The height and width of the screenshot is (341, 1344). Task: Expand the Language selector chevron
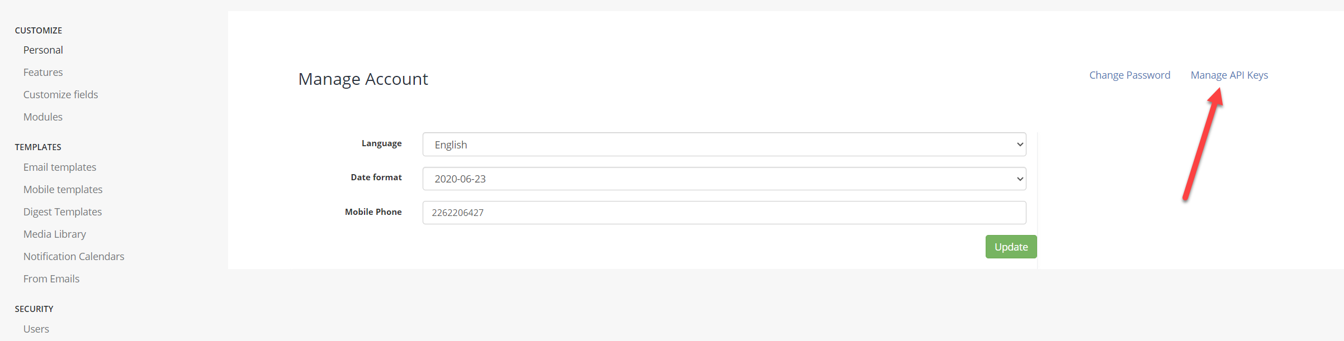[1019, 144]
